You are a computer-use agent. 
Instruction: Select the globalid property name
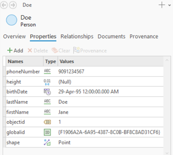tap(16, 132)
